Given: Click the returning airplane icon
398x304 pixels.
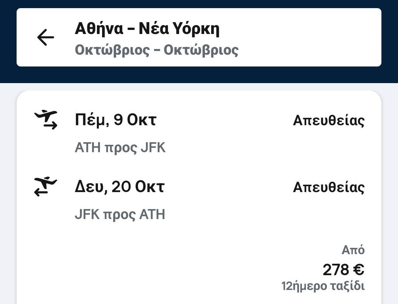Looking at the screenshot, I should (x=46, y=187).
